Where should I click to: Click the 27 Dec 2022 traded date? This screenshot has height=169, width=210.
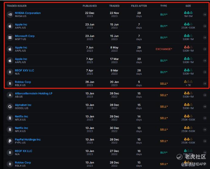pyautogui.click(x=114, y=152)
